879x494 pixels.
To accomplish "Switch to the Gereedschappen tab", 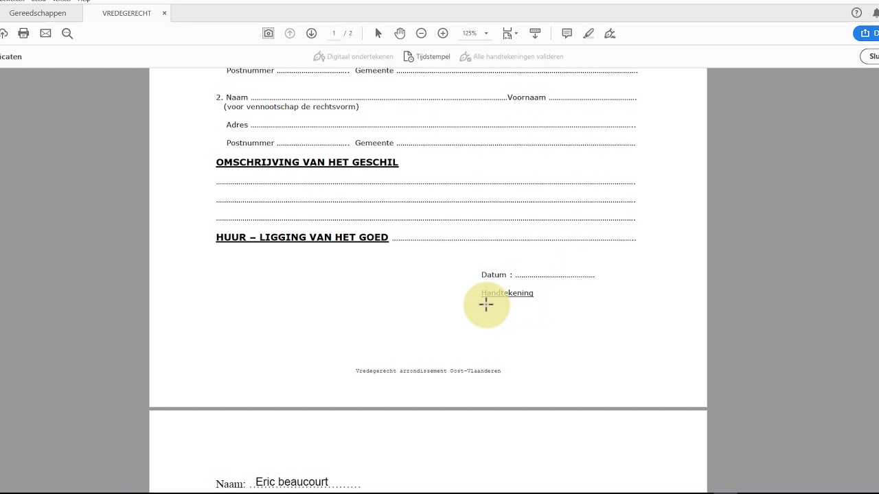I will (x=38, y=13).
